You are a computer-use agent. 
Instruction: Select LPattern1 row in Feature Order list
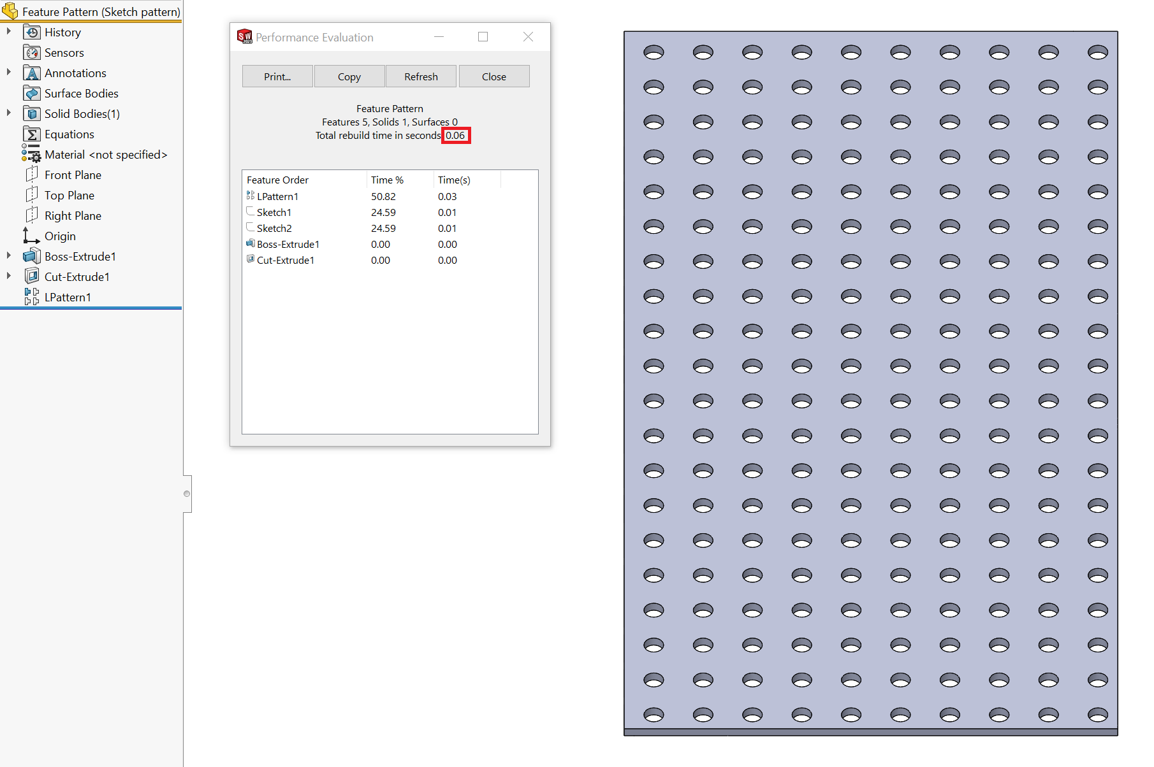[x=277, y=197]
